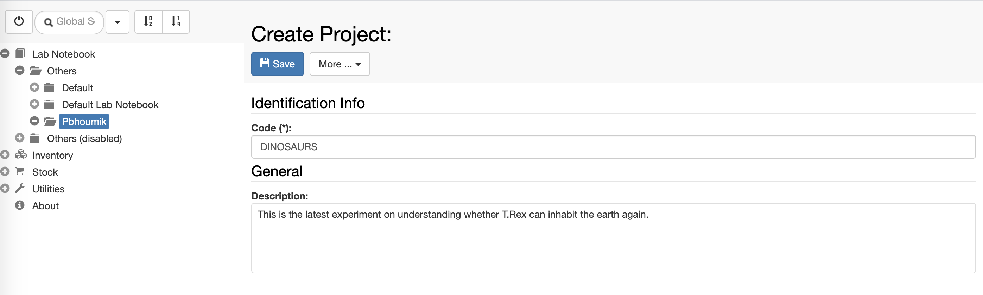The height and width of the screenshot is (295, 983).
Task: Expand the Default Lab Notebook node
Action: click(x=34, y=104)
